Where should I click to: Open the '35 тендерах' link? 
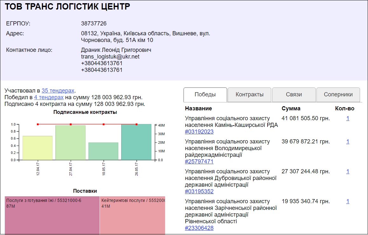58,91
